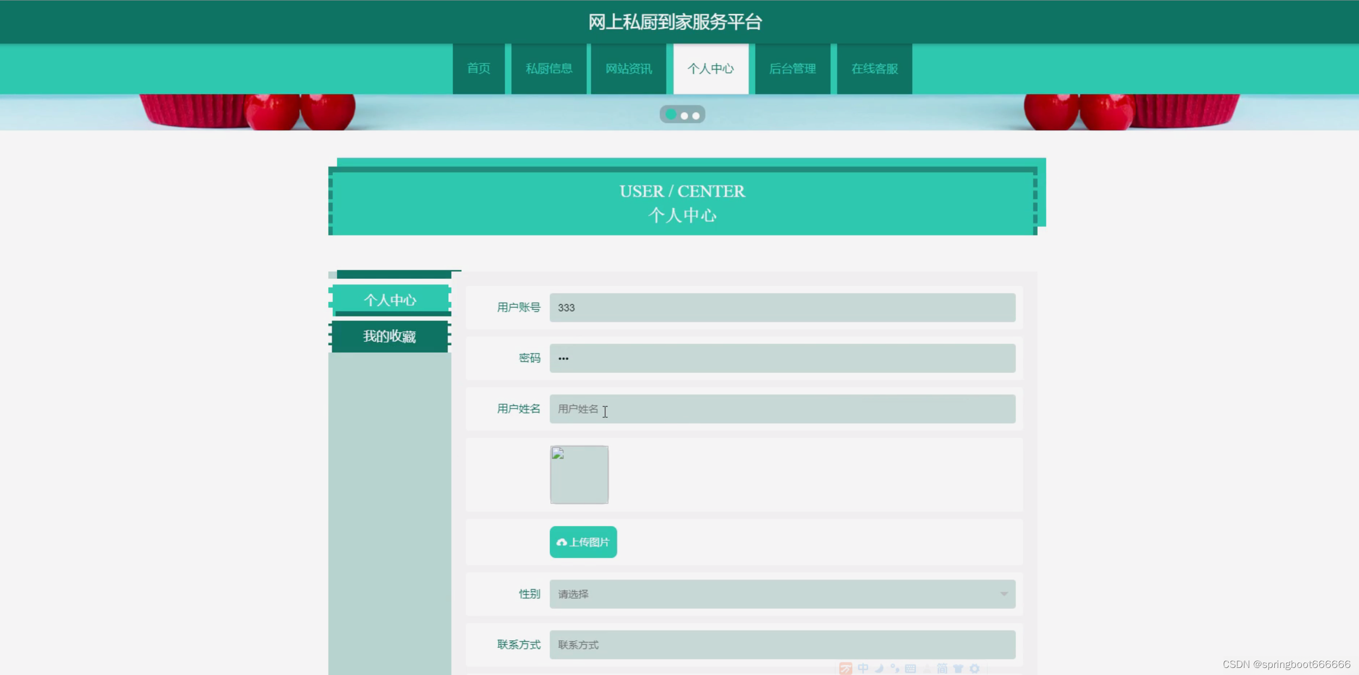The width and height of the screenshot is (1359, 675).
Task: Open the soft keyboard icon in input toolbar
Action: (x=911, y=668)
